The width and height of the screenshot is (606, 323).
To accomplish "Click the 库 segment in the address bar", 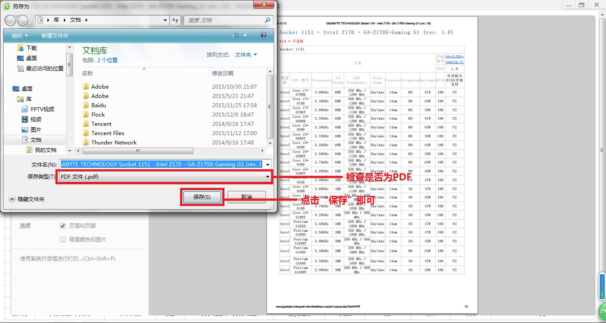I will 56,20.
